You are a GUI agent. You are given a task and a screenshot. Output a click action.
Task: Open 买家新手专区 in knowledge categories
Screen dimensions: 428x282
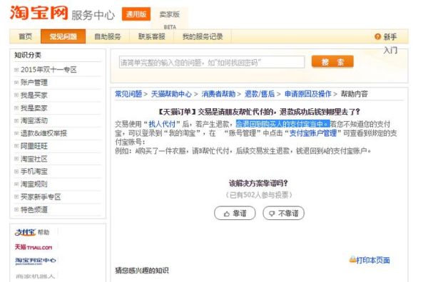click(x=41, y=197)
